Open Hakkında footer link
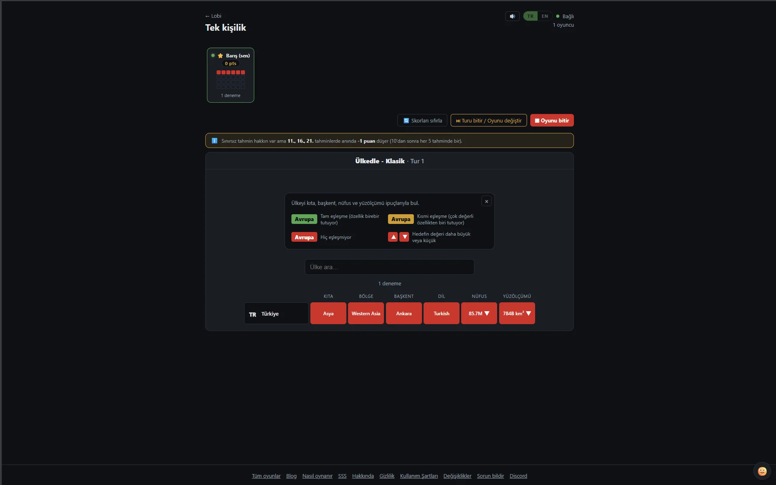The height and width of the screenshot is (485, 776). (363, 476)
